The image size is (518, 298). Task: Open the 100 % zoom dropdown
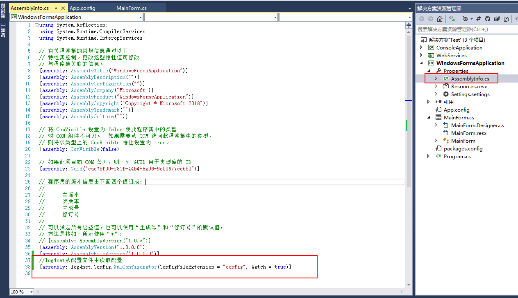click(x=32, y=292)
